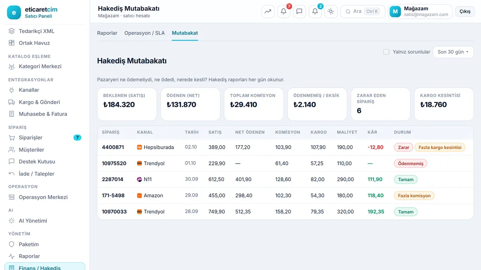Image resolution: width=481 pixels, height=270 pixels.
Task: Open Siparişler from sidebar
Action: (45, 138)
